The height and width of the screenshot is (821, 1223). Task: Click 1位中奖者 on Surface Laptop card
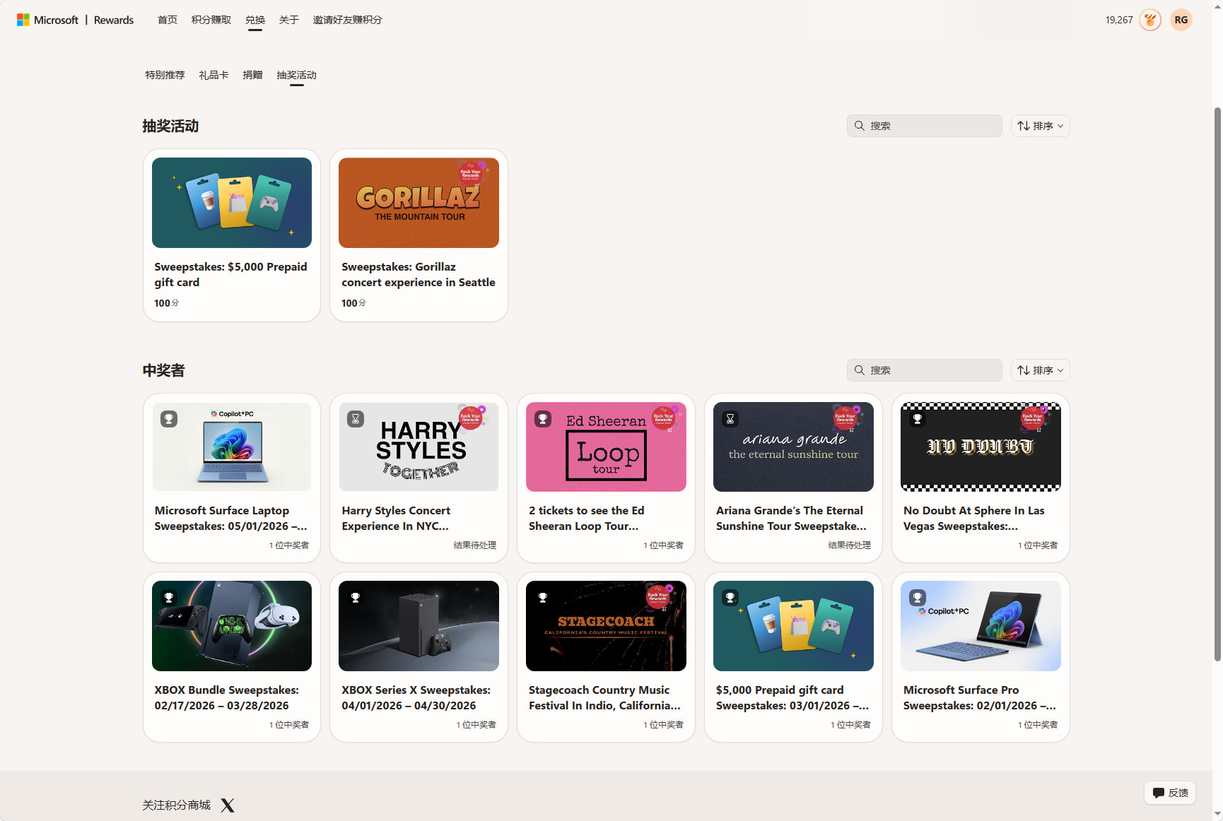click(289, 545)
